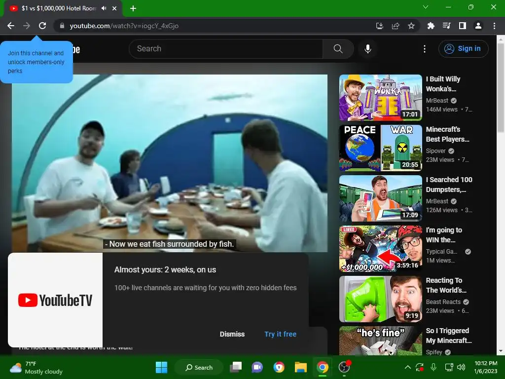Open Sipover channel name
Viewport: 505px width, 379px height.
pyautogui.click(x=436, y=151)
